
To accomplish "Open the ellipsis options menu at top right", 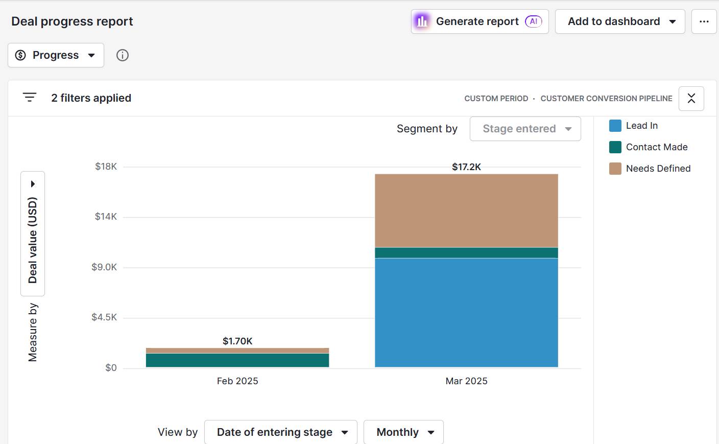I will point(704,21).
